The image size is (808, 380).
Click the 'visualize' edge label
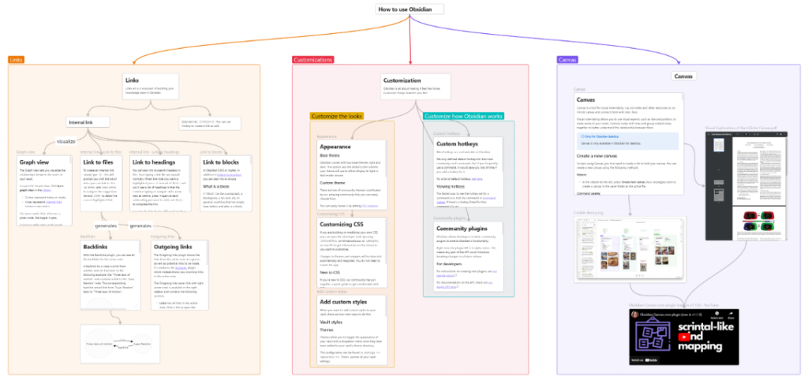click(66, 141)
